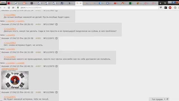Tick the checkbox of post #484
The height and width of the screenshot is (101, 179).
(x=1, y=24)
